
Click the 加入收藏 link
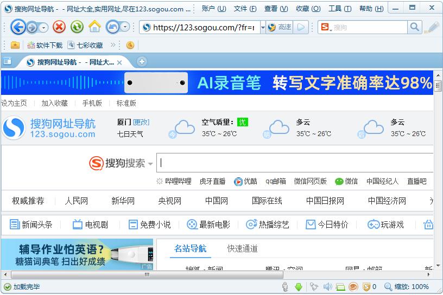[54, 103]
